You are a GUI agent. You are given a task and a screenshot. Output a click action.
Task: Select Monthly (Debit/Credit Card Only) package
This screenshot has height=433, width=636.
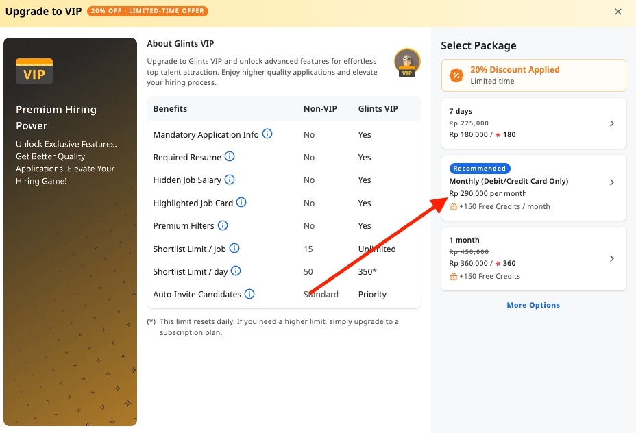pos(533,188)
